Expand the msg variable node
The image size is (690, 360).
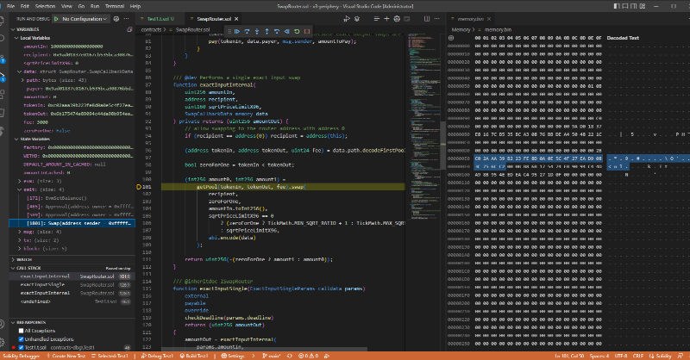point(19,232)
